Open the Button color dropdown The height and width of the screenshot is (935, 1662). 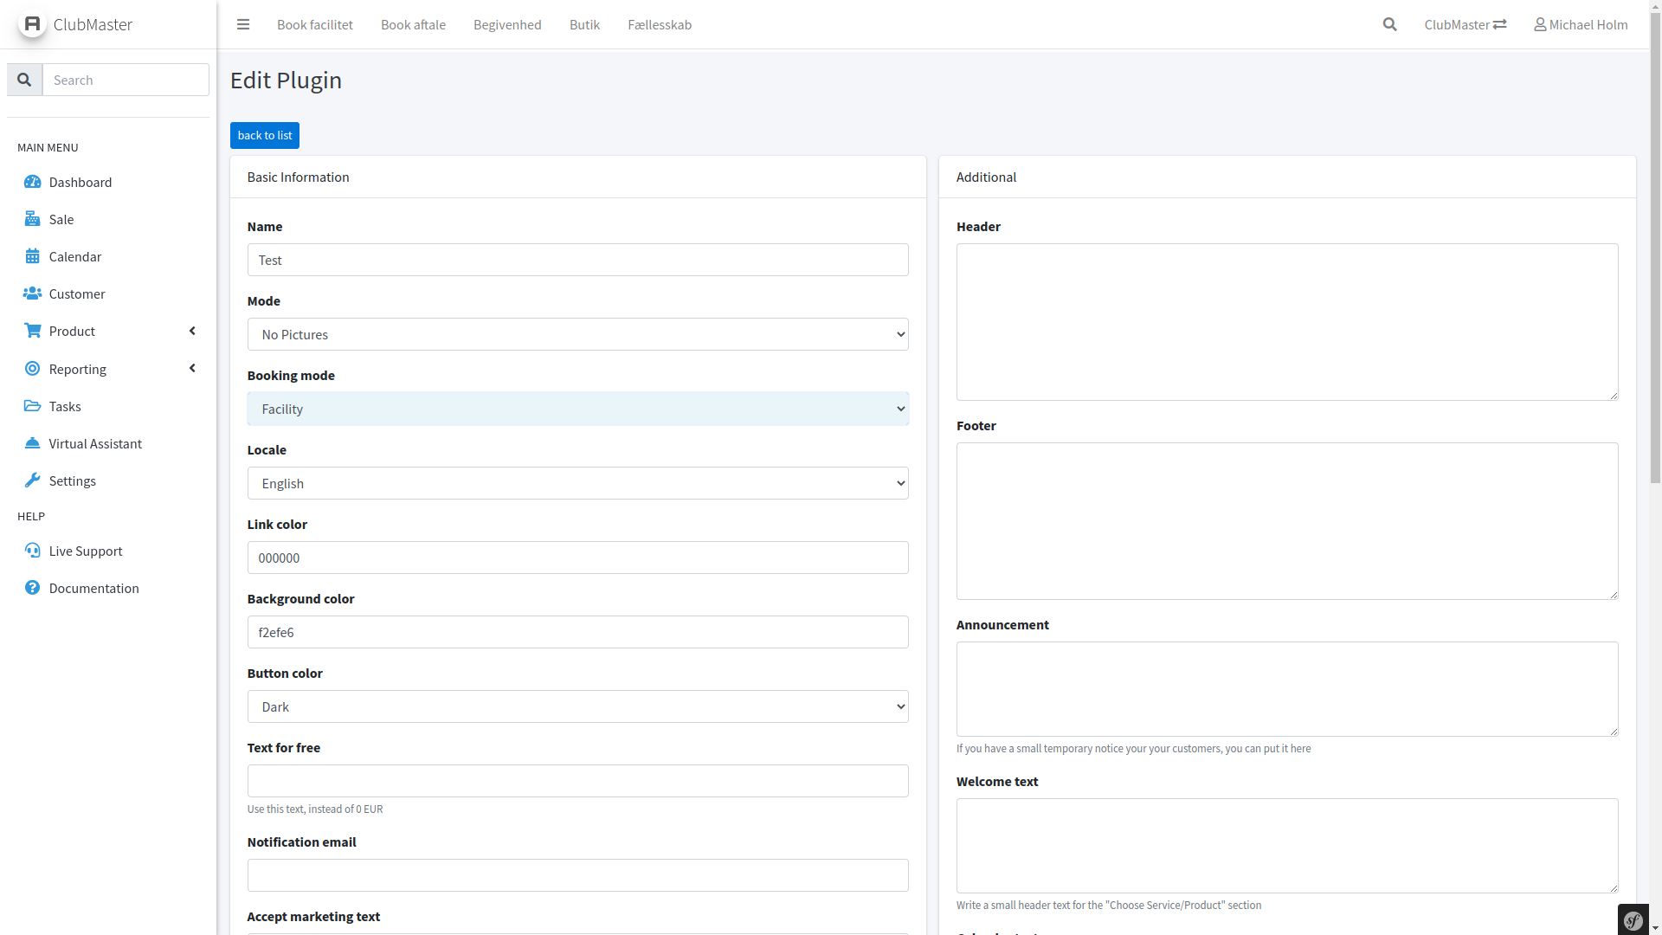577,706
